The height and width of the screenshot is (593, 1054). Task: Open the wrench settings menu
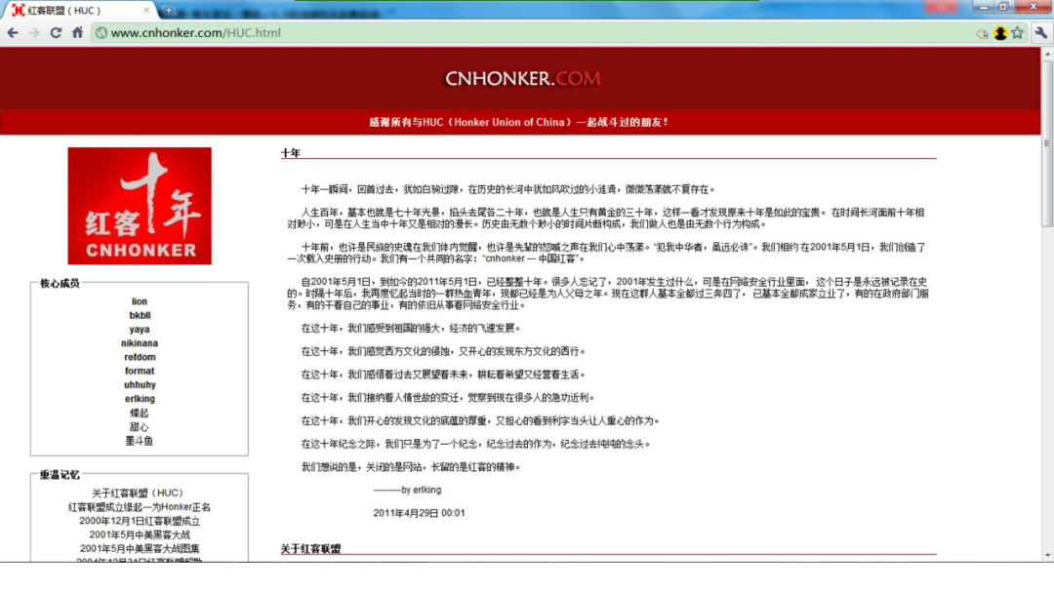click(1041, 33)
